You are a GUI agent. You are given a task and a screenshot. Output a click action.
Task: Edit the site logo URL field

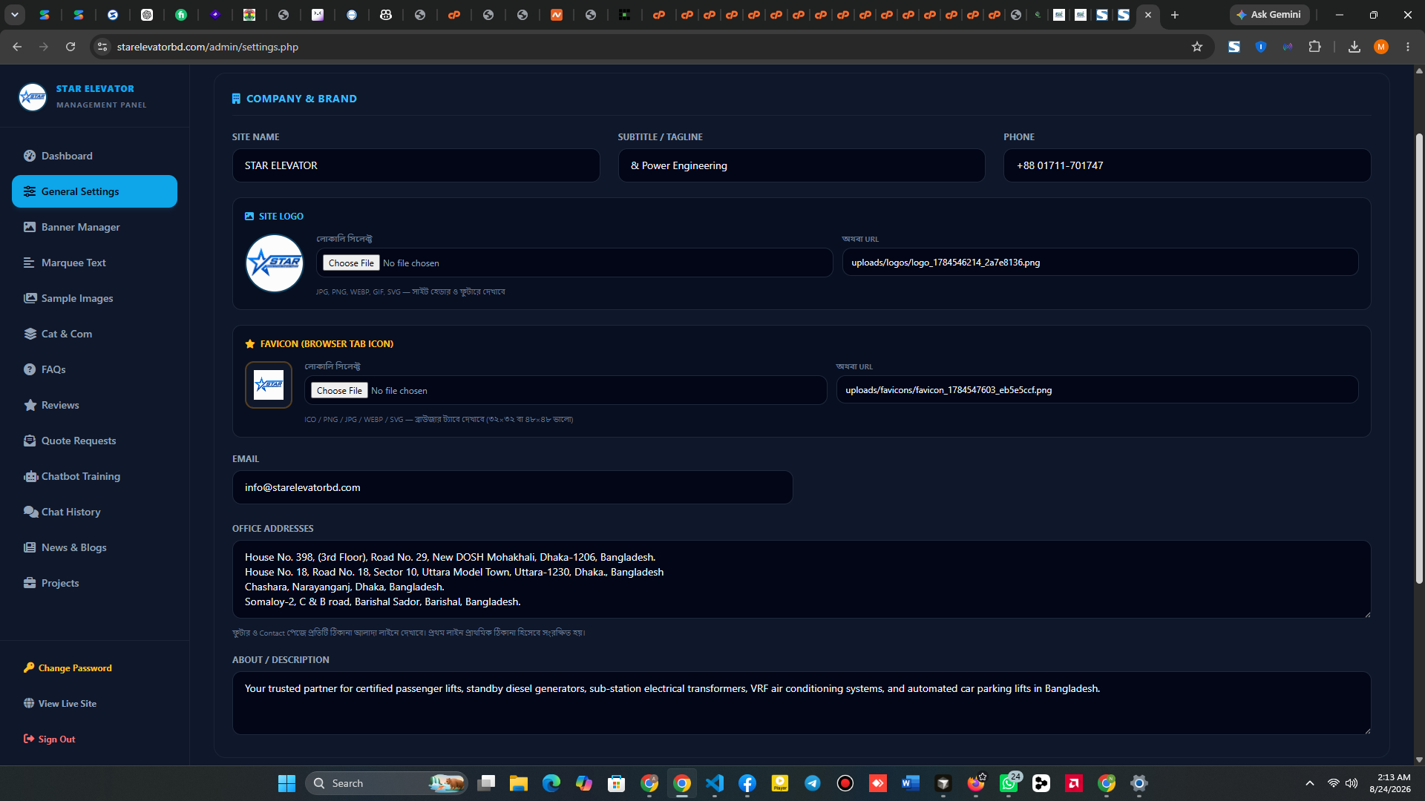click(x=1100, y=263)
